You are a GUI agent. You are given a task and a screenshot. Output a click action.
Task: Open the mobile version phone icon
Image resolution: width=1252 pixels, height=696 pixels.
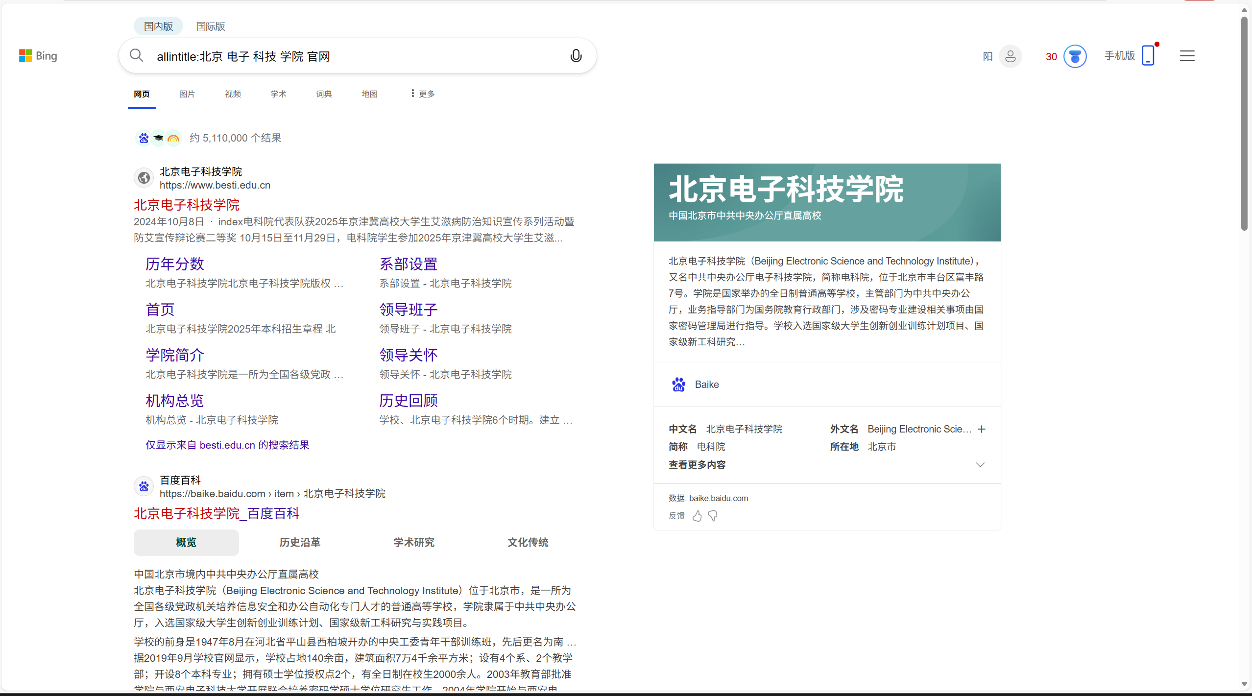click(1148, 56)
